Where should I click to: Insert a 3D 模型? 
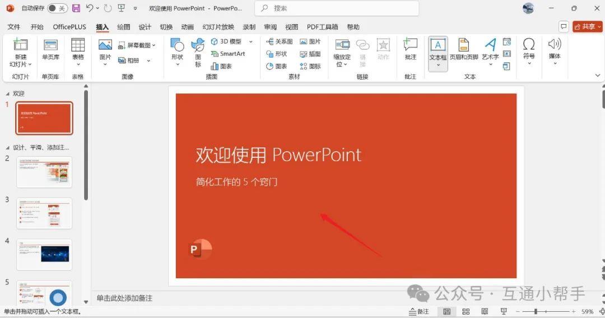(226, 41)
